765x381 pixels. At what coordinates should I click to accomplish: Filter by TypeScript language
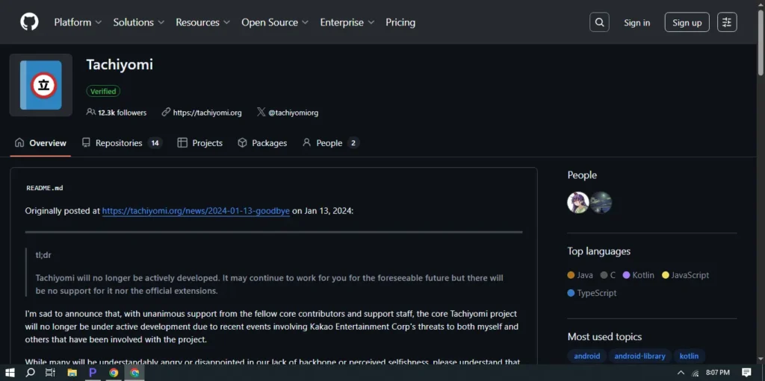tap(592, 293)
